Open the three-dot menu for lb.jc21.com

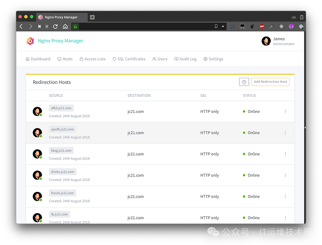click(285, 218)
